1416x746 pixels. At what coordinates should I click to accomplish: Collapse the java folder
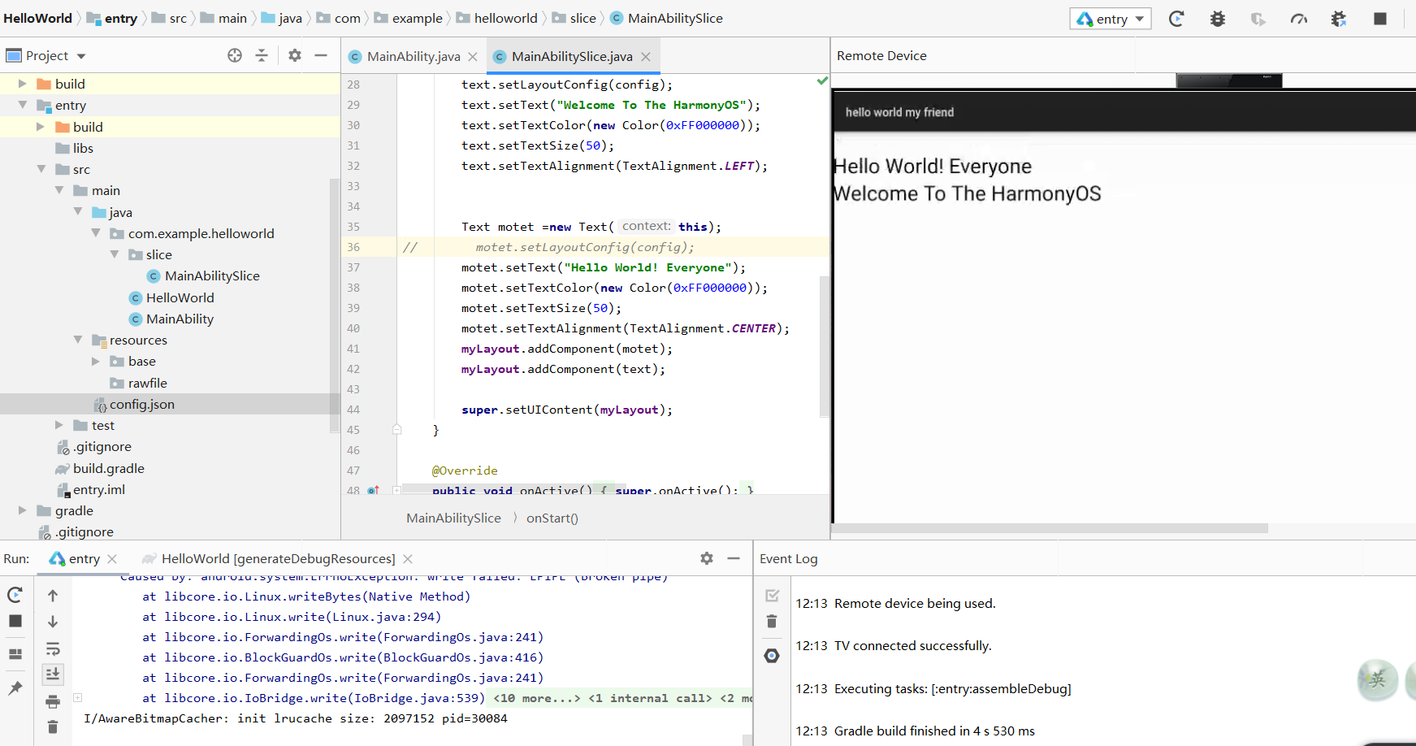pyautogui.click(x=78, y=211)
